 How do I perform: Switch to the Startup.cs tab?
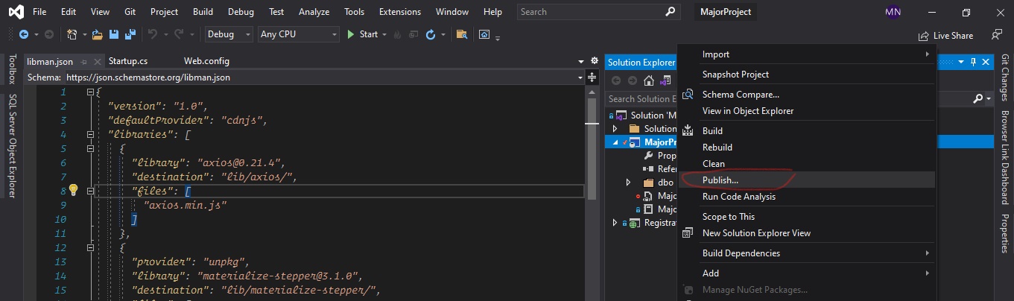pos(127,61)
